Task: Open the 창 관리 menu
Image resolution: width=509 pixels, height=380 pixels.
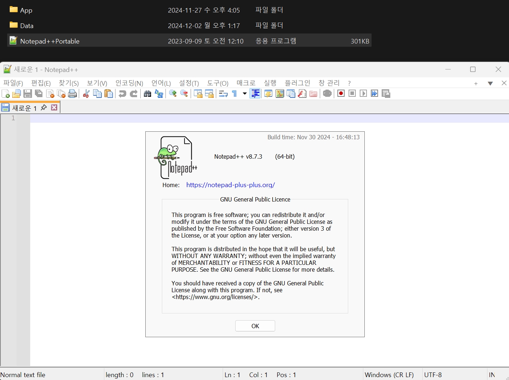Action: click(329, 83)
